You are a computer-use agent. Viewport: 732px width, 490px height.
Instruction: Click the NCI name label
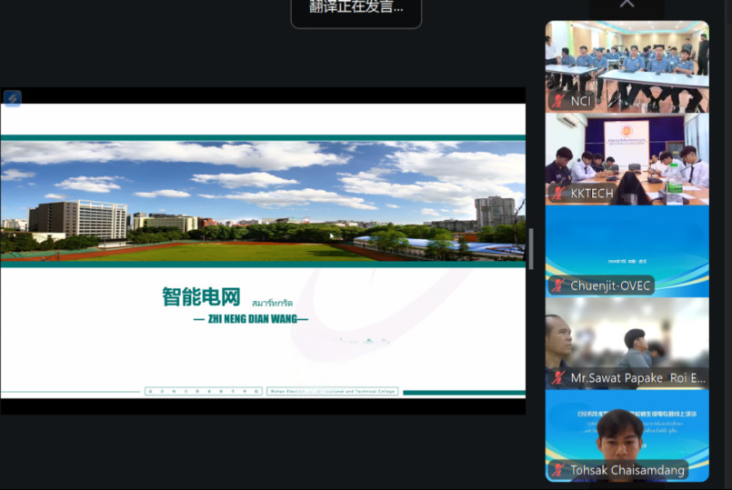581,101
